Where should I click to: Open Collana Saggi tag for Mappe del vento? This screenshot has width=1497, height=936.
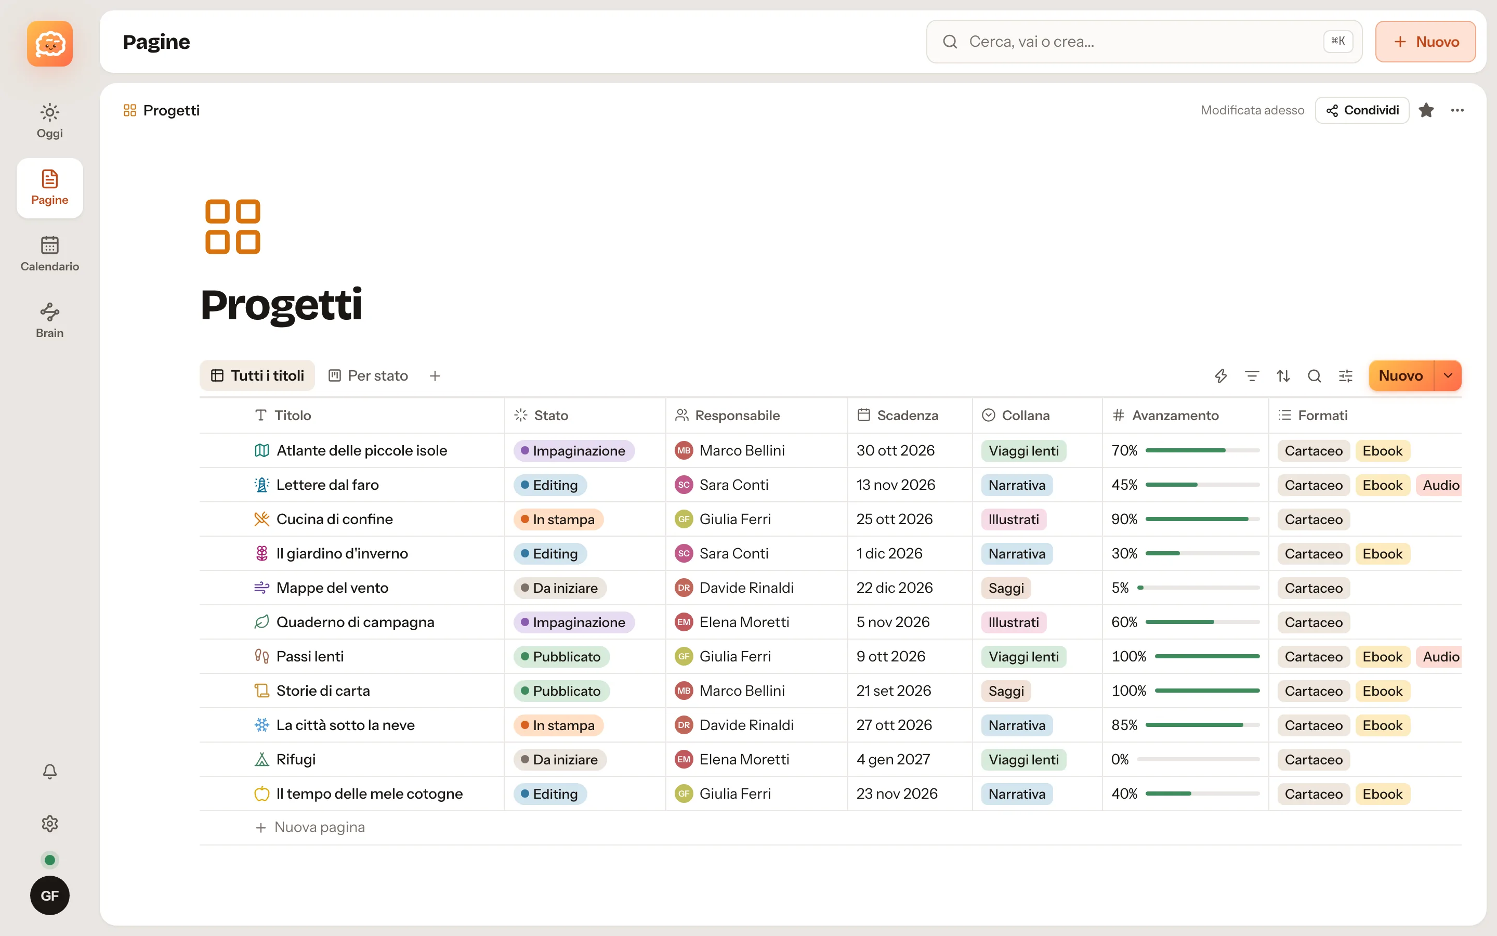pyautogui.click(x=1006, y=588)
